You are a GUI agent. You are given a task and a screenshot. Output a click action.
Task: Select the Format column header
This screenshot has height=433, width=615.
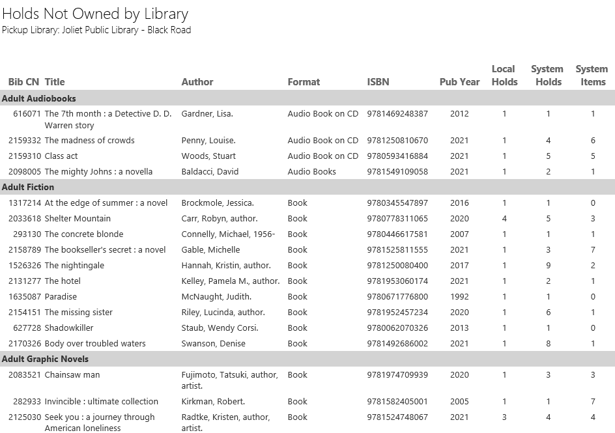(x=304, y=82)
